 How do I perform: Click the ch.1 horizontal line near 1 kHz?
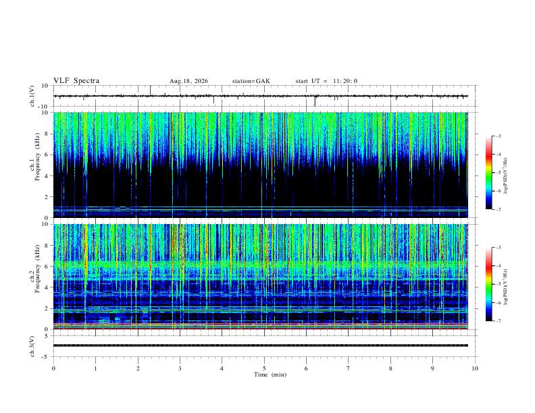point(261,206)
